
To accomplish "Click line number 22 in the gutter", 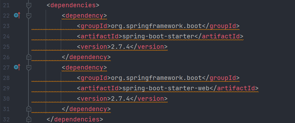I will 6,15.
